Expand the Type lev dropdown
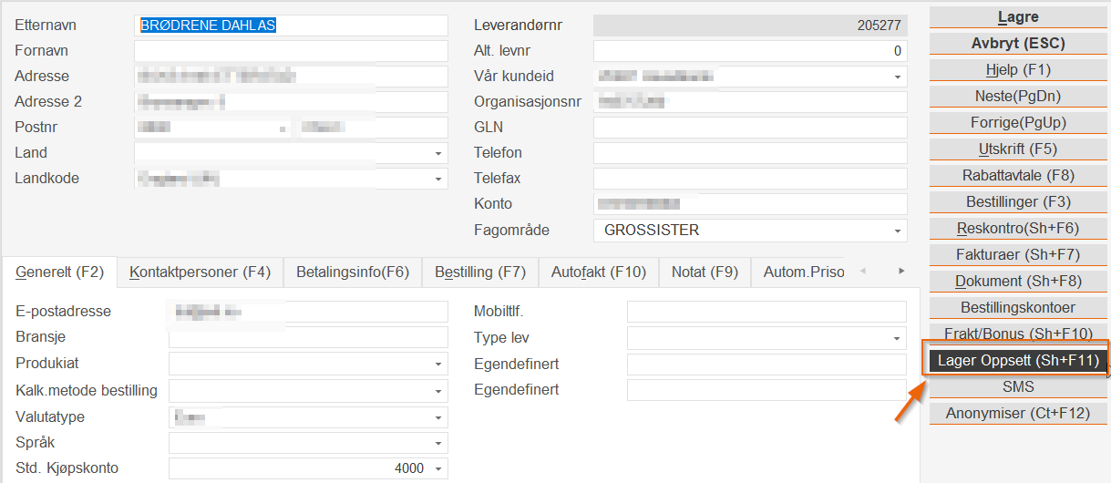1111x483 pixels. coord(898,339)
